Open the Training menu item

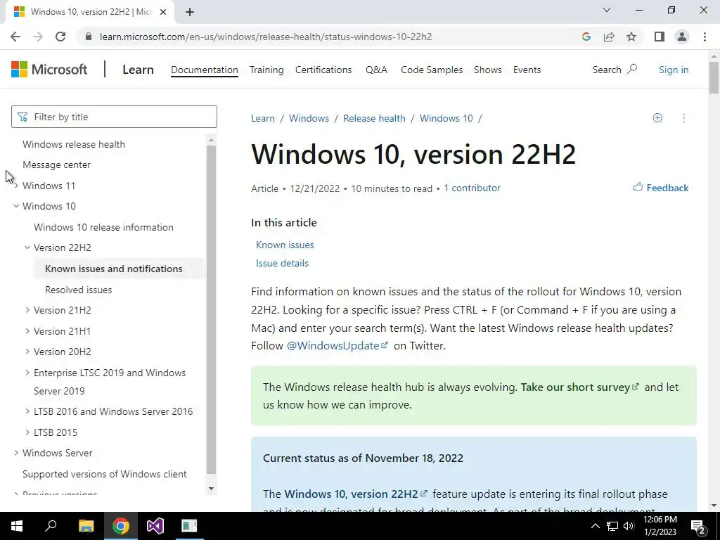click(x=266, y=70)
